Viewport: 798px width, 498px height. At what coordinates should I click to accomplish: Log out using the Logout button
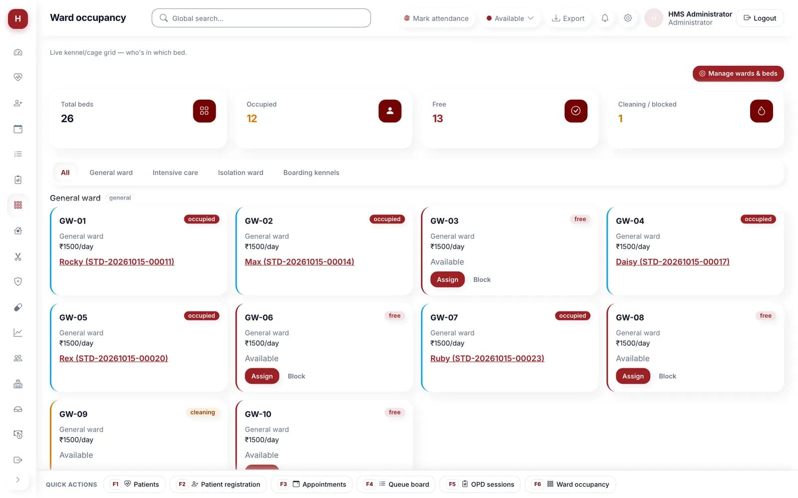coord(760,18)
